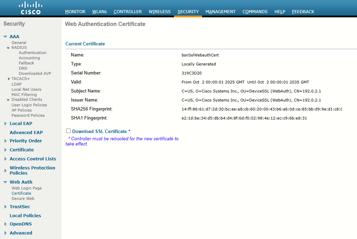This screenshot has width=357, height=239.
Task: Open the WIRELESS menu
Action: point(159,12)
